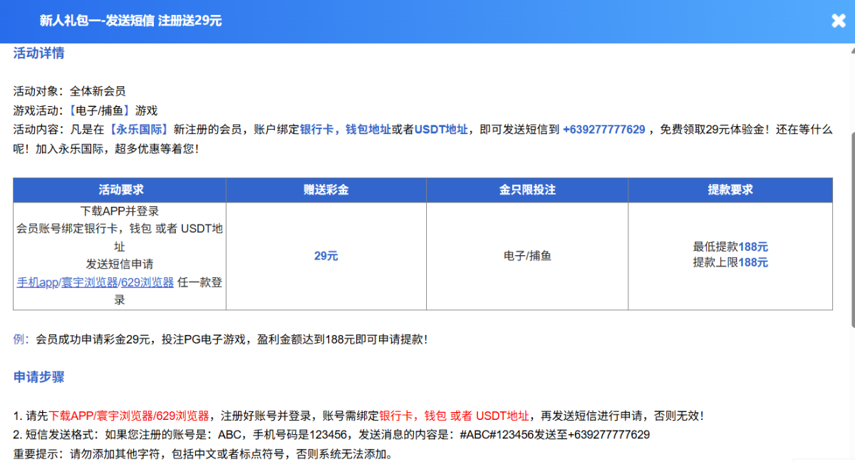Click the blue bold +639277777629 phone number
Viewport: 855px width, 462px height.
(603, 129)
